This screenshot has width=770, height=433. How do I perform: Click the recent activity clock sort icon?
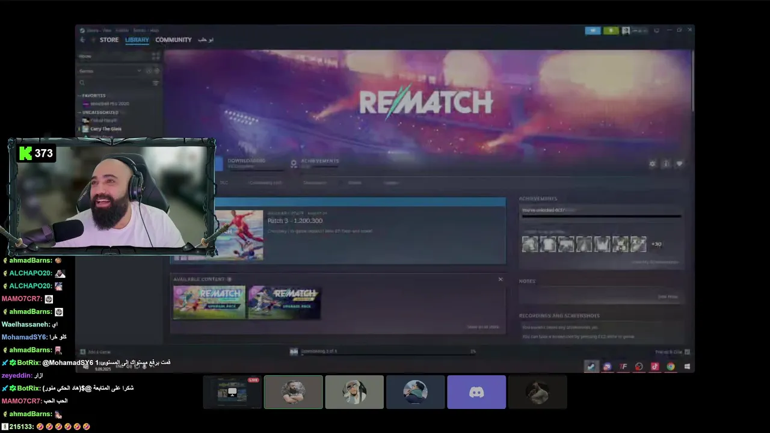click(x=149, y=71)
